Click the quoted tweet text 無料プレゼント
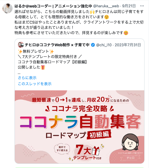 coord(36,51)
